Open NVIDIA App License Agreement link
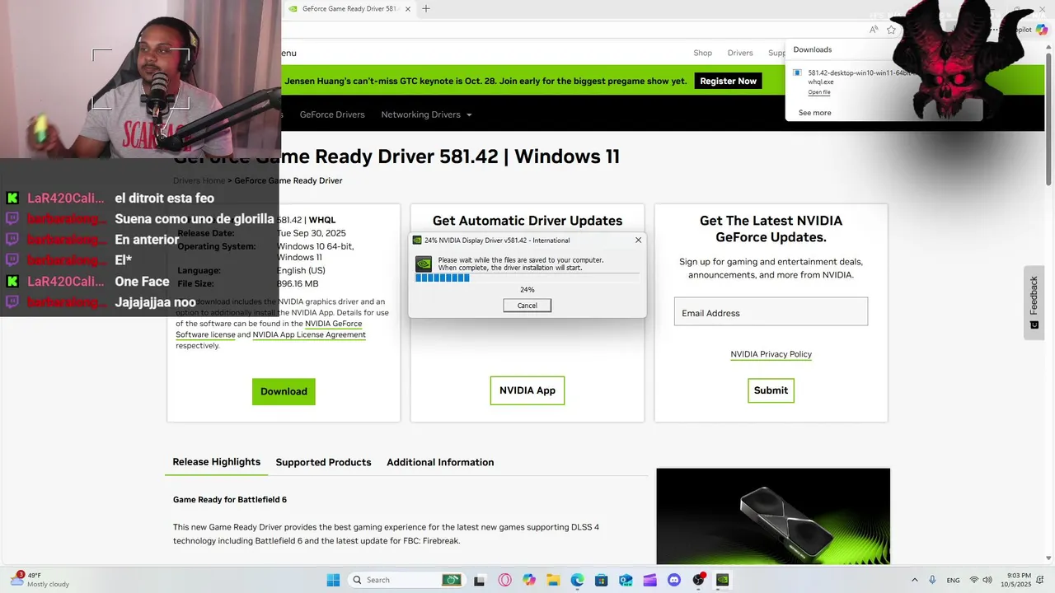Image resolution: width=1055 pixels, height=593 pixels. pos(309,334)
